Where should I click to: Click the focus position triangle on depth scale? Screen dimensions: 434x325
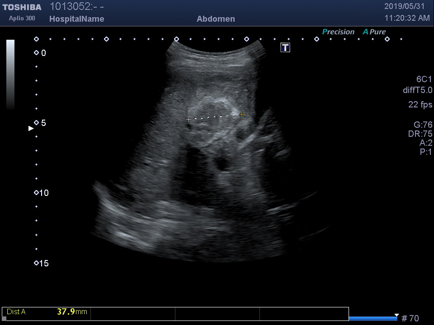click(31, 129)
